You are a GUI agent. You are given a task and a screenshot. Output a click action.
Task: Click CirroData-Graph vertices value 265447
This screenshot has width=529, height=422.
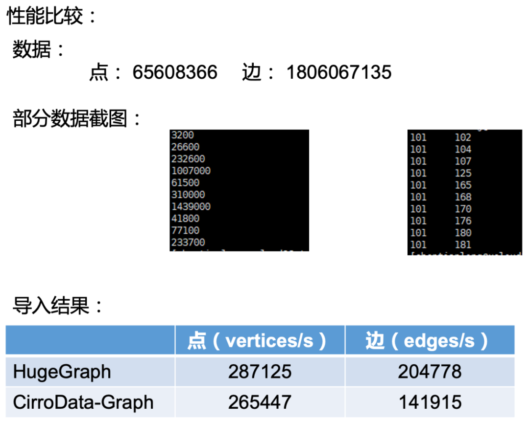[x=260, y=402]
